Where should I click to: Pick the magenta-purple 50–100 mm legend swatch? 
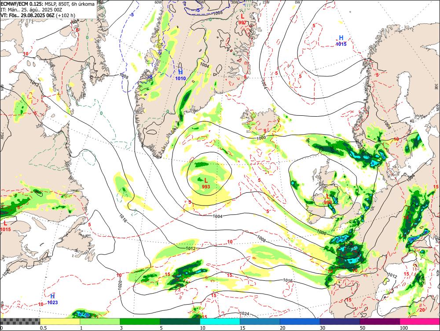point(380,321)
